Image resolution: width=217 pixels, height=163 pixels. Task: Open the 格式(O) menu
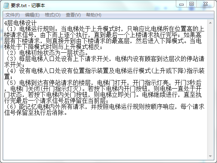click(53, 15)
